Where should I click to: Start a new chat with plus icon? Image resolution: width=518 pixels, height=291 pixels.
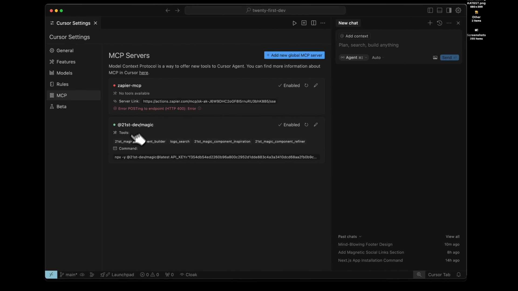[430, 23]
